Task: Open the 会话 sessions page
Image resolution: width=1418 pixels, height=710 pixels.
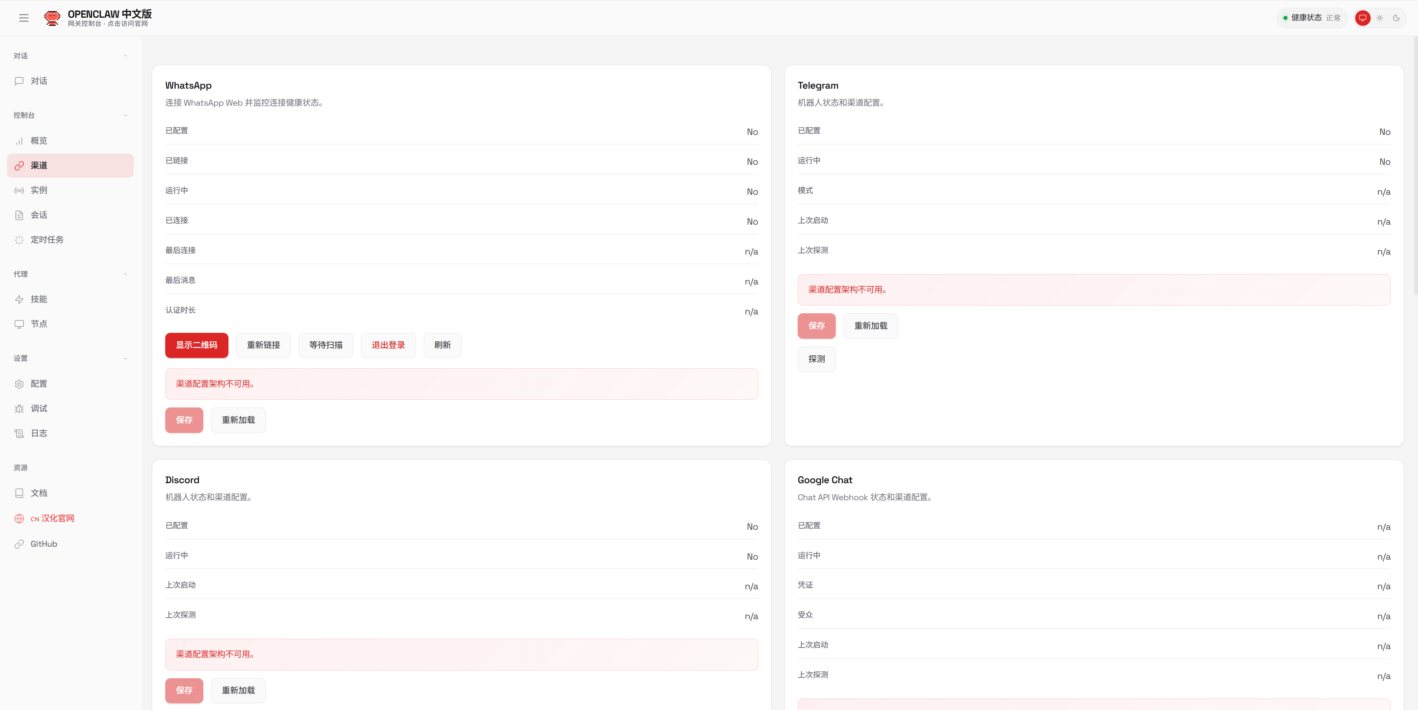Action: coord(38,215)
